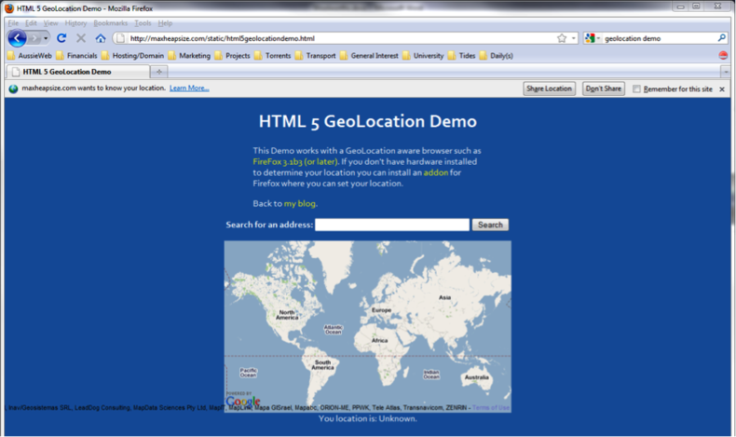736x437 pixels.
Task: Open the File menu
Action: click(13, 23)
